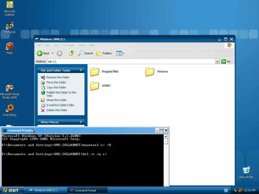259x194 pixels.
Task: Open the Views button menu
Action: 120,53
